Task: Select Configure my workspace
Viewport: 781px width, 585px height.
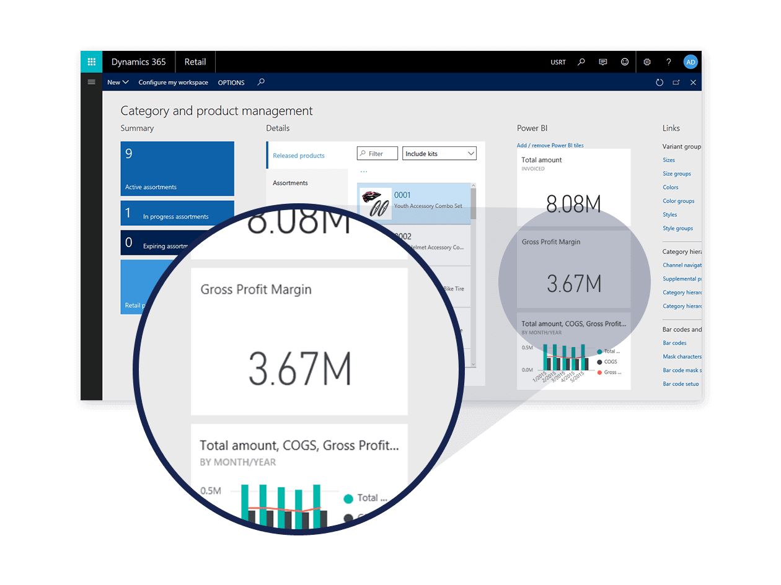Action: click(173, 82)
